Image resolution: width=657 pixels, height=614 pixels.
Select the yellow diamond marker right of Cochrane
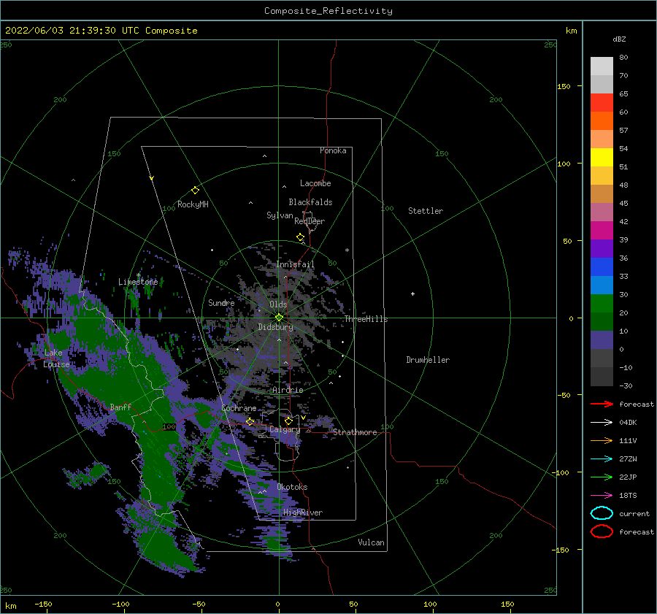tap(250, 421)
